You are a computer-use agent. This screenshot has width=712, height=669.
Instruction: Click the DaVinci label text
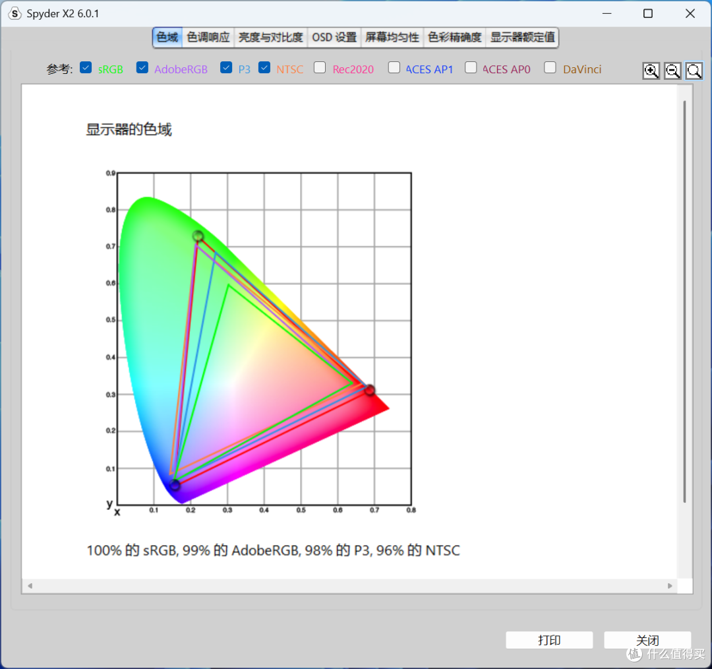point(582,69)
